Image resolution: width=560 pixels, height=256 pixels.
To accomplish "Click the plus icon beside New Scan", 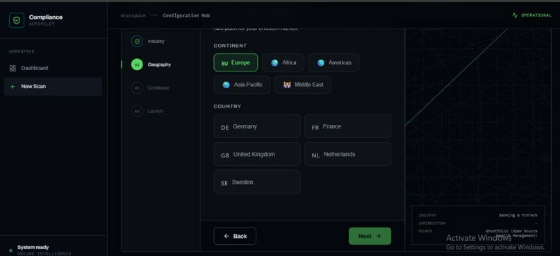I will (x=13, y=86).
